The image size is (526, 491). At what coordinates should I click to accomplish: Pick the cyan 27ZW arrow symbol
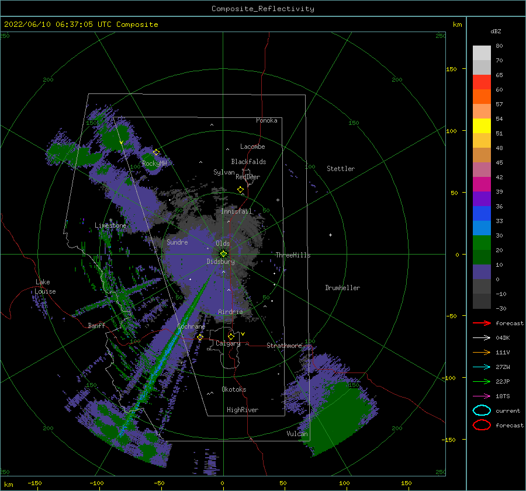(482, 367)
